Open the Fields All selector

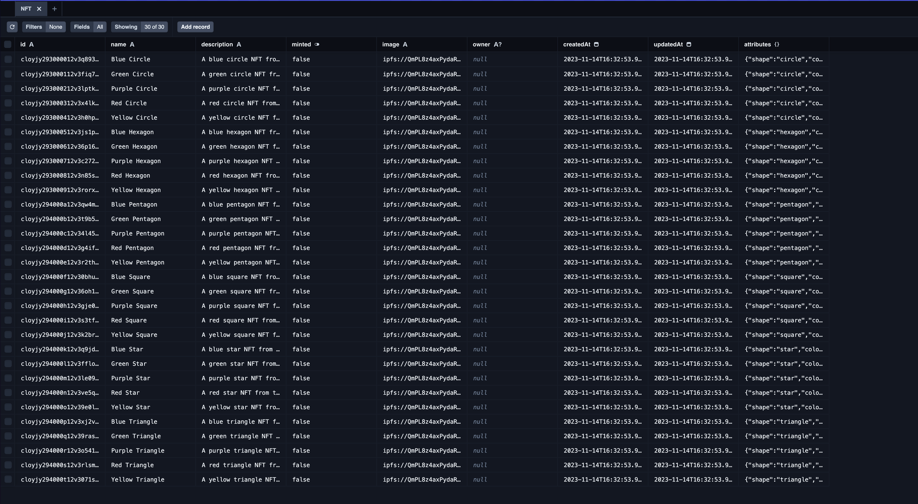(89, 27)
